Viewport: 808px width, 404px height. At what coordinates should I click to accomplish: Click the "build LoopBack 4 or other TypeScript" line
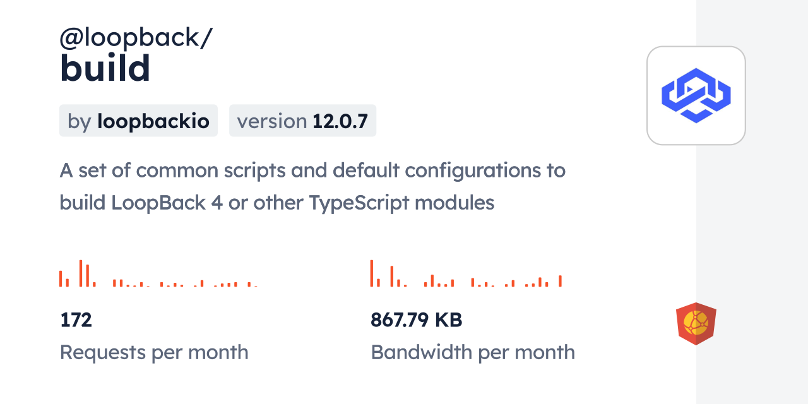tap(276, 203)
